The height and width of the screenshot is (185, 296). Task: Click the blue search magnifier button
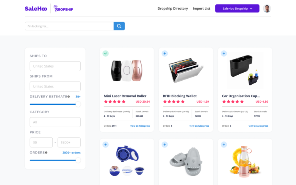pyautogui.click(x=119, y=26)
